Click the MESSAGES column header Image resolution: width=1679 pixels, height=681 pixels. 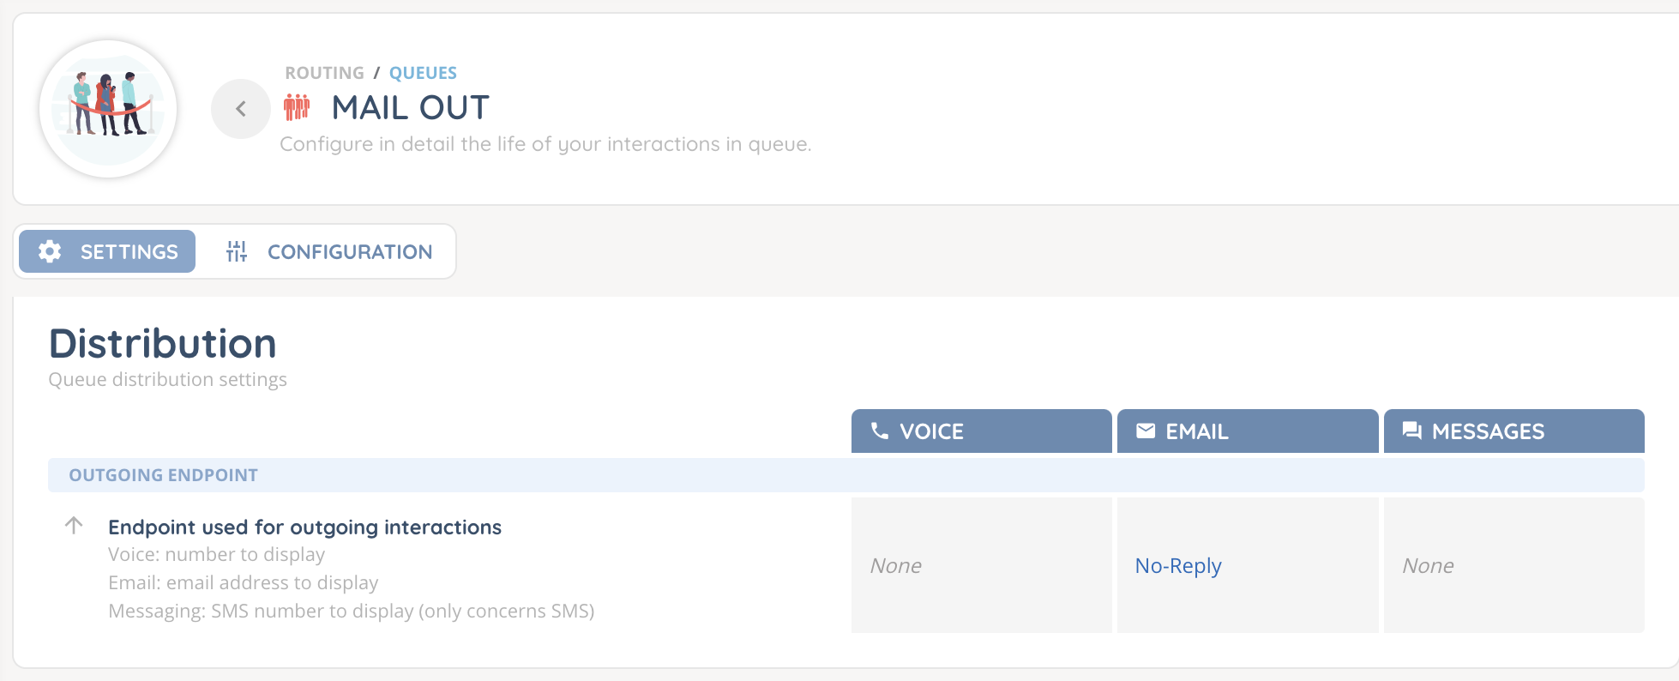[1514, 431]
